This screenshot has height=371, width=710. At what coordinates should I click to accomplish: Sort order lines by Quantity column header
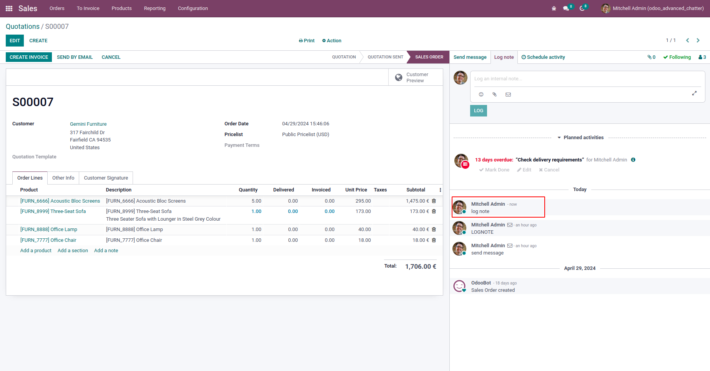(x=248, y=190)
